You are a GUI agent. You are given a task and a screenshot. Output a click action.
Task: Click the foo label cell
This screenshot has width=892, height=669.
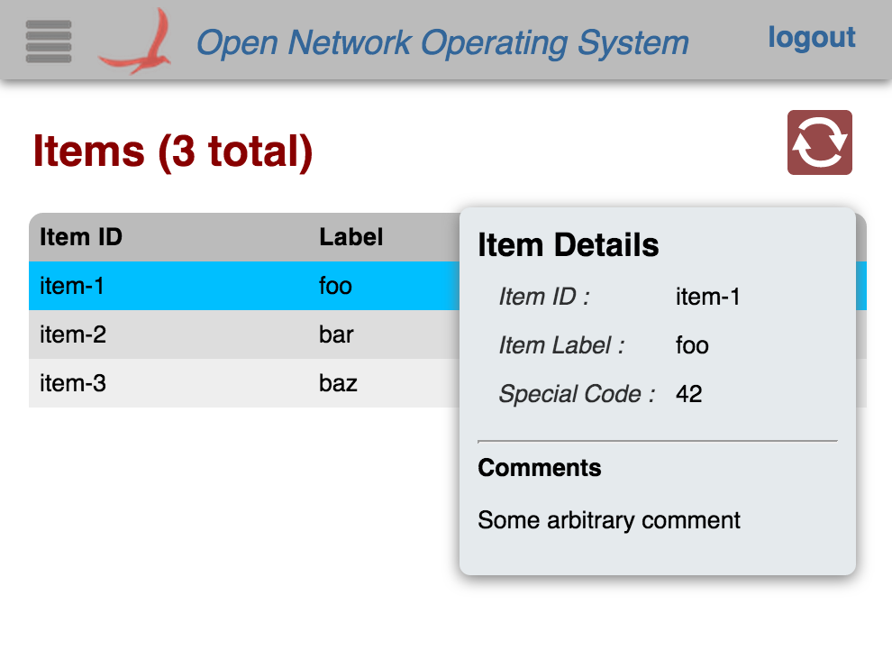click(x=335, y=286)
